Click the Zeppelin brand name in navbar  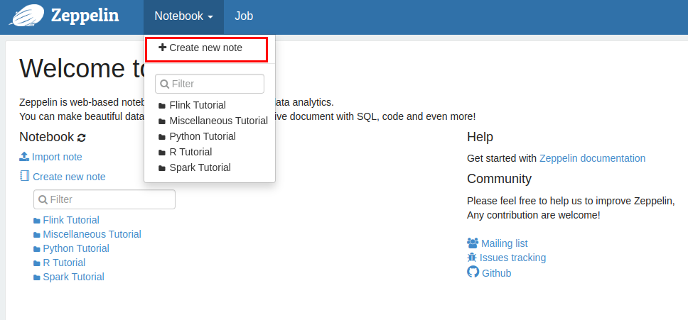(x=85, y=16)
